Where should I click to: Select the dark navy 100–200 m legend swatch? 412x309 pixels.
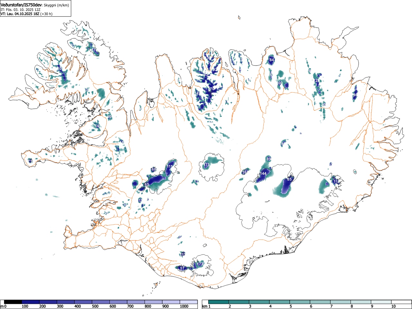coord(31,302)
